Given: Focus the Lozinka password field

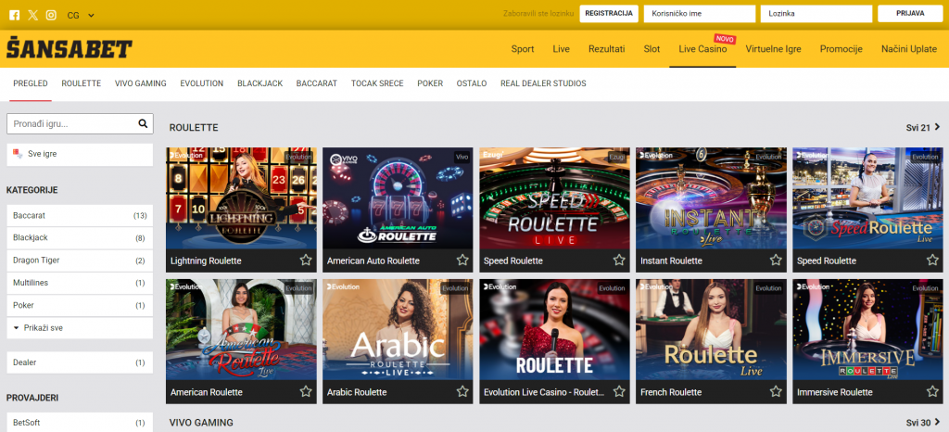Looking at the screenshot, I should click(816, 13).
